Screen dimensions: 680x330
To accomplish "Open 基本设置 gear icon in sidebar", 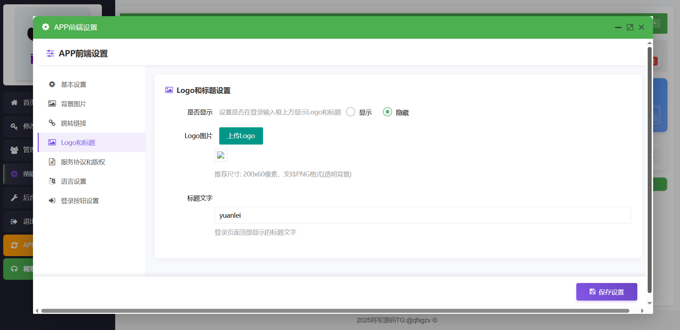I will pos(52,84).
